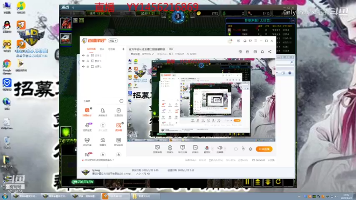Pause the game replay
Screen dimensions: 356x200
pyautogui.click(x=247, y=182)
